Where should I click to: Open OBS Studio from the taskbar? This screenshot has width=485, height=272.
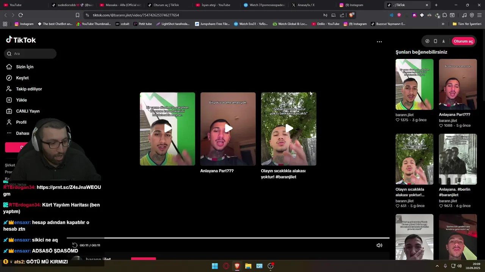click(x=271, y=266)
